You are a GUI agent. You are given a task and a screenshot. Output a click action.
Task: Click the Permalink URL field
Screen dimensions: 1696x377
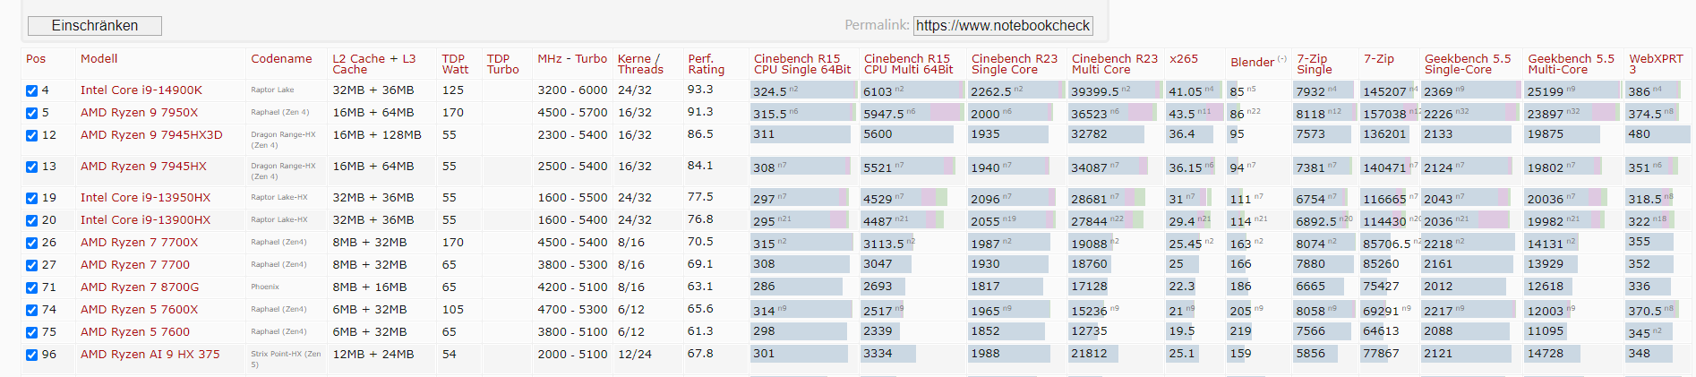click(1003, 26)
